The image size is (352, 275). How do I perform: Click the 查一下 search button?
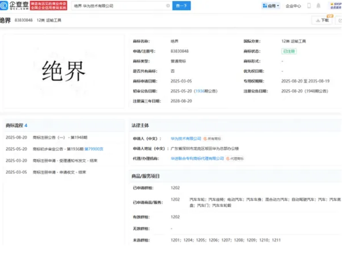(x=182, y=6)
